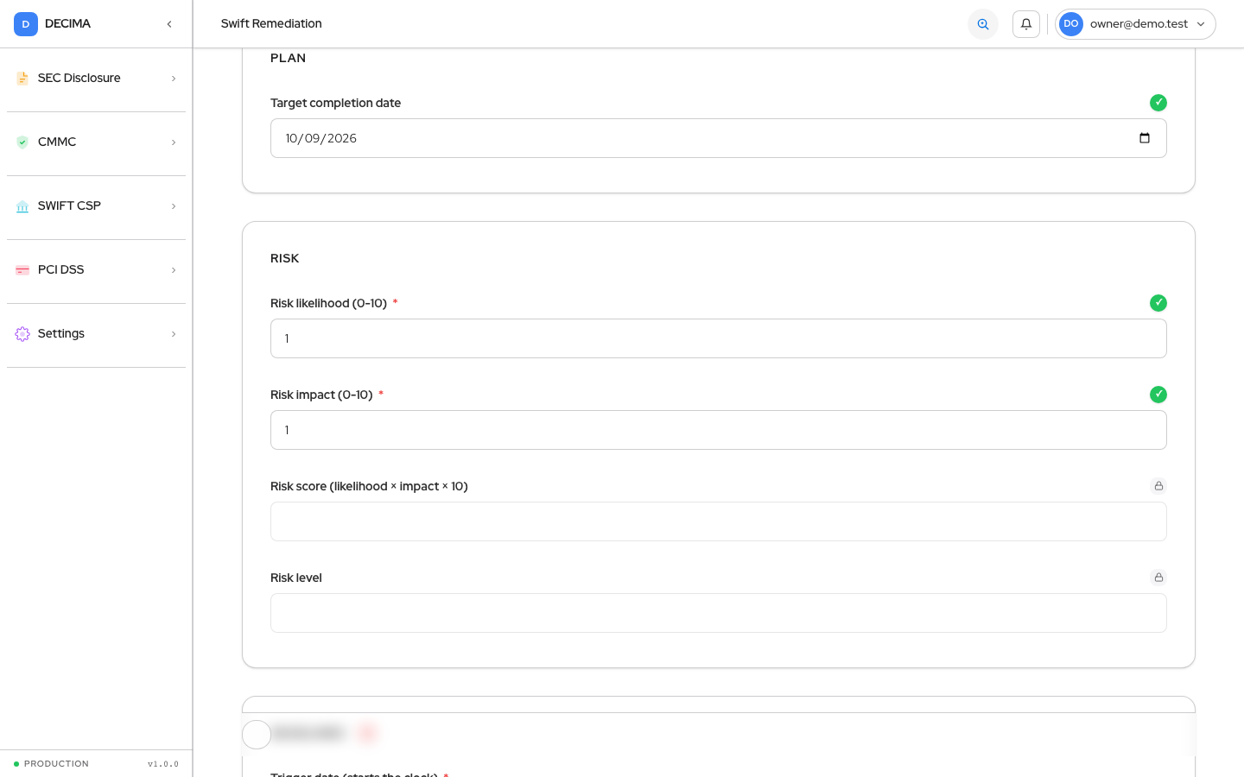Click the magnifier search icon in header
Image resolution: width=1244 pixels, height=777 pixels.
click(983, 24)
